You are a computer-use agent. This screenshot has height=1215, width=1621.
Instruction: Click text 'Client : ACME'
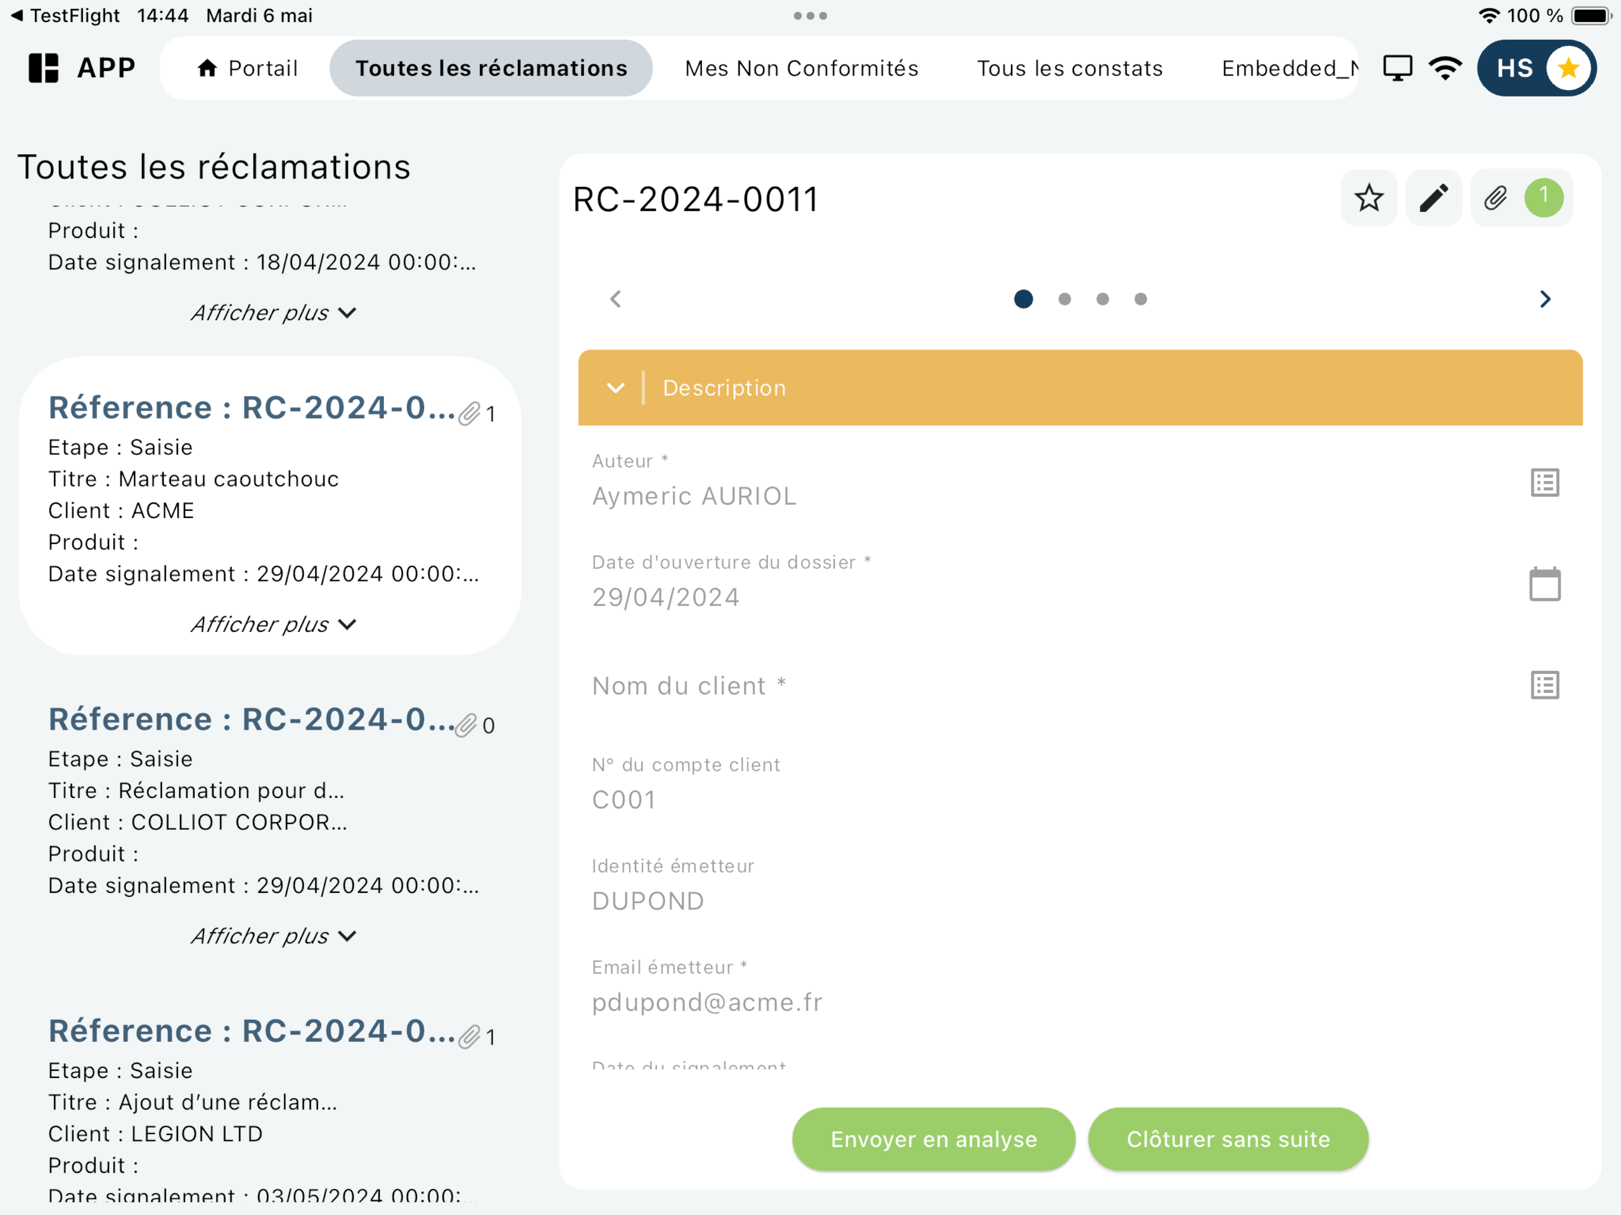pyautogui.click(x=121, y=510)
